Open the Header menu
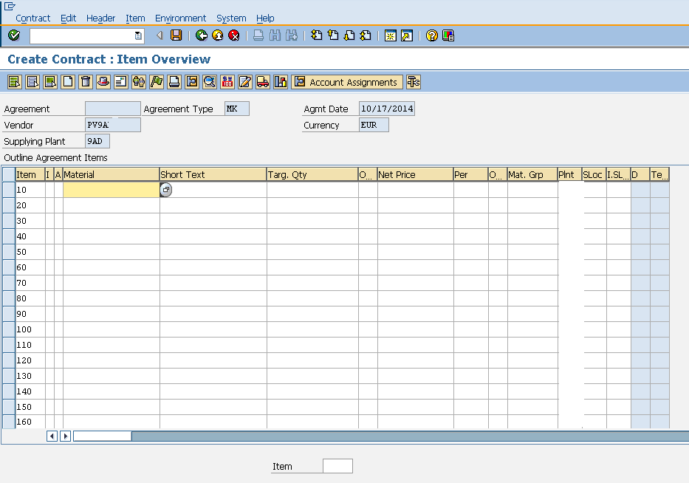The image size is (689, 483). tap(100, 18)
